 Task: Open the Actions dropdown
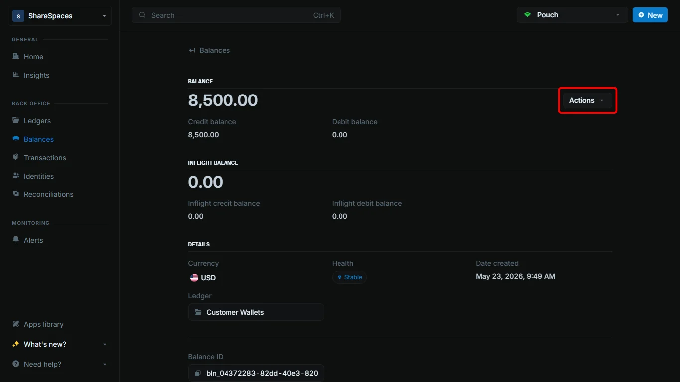[x=587, y=100]
